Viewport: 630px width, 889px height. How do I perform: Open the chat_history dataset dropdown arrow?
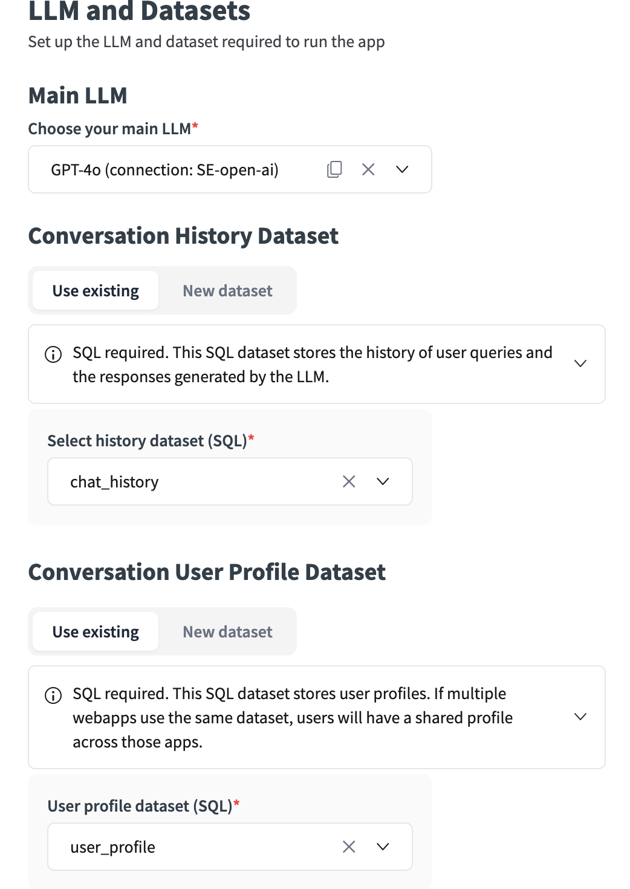pyautogui.click(x=383, y=481)
